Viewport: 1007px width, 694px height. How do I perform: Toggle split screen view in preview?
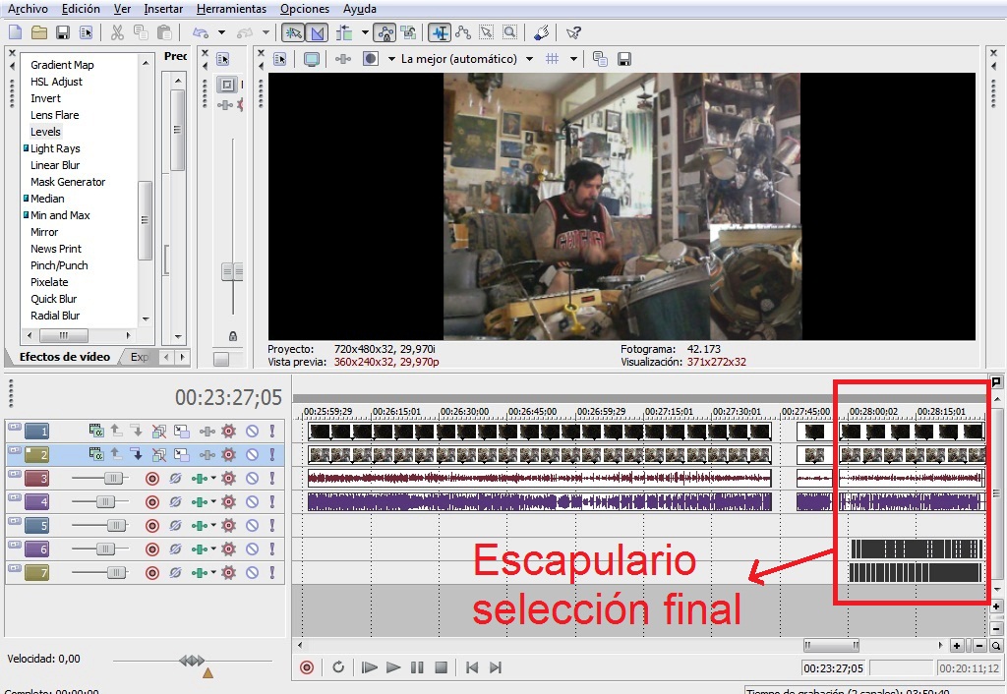(371, 59)
